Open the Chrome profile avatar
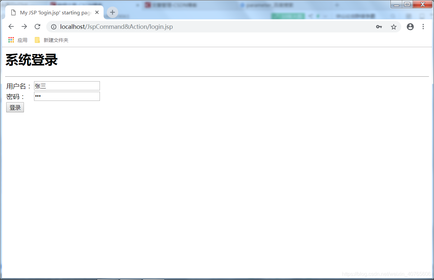The image size is (434, 280). pyautogui.click(x=410, y=27)
